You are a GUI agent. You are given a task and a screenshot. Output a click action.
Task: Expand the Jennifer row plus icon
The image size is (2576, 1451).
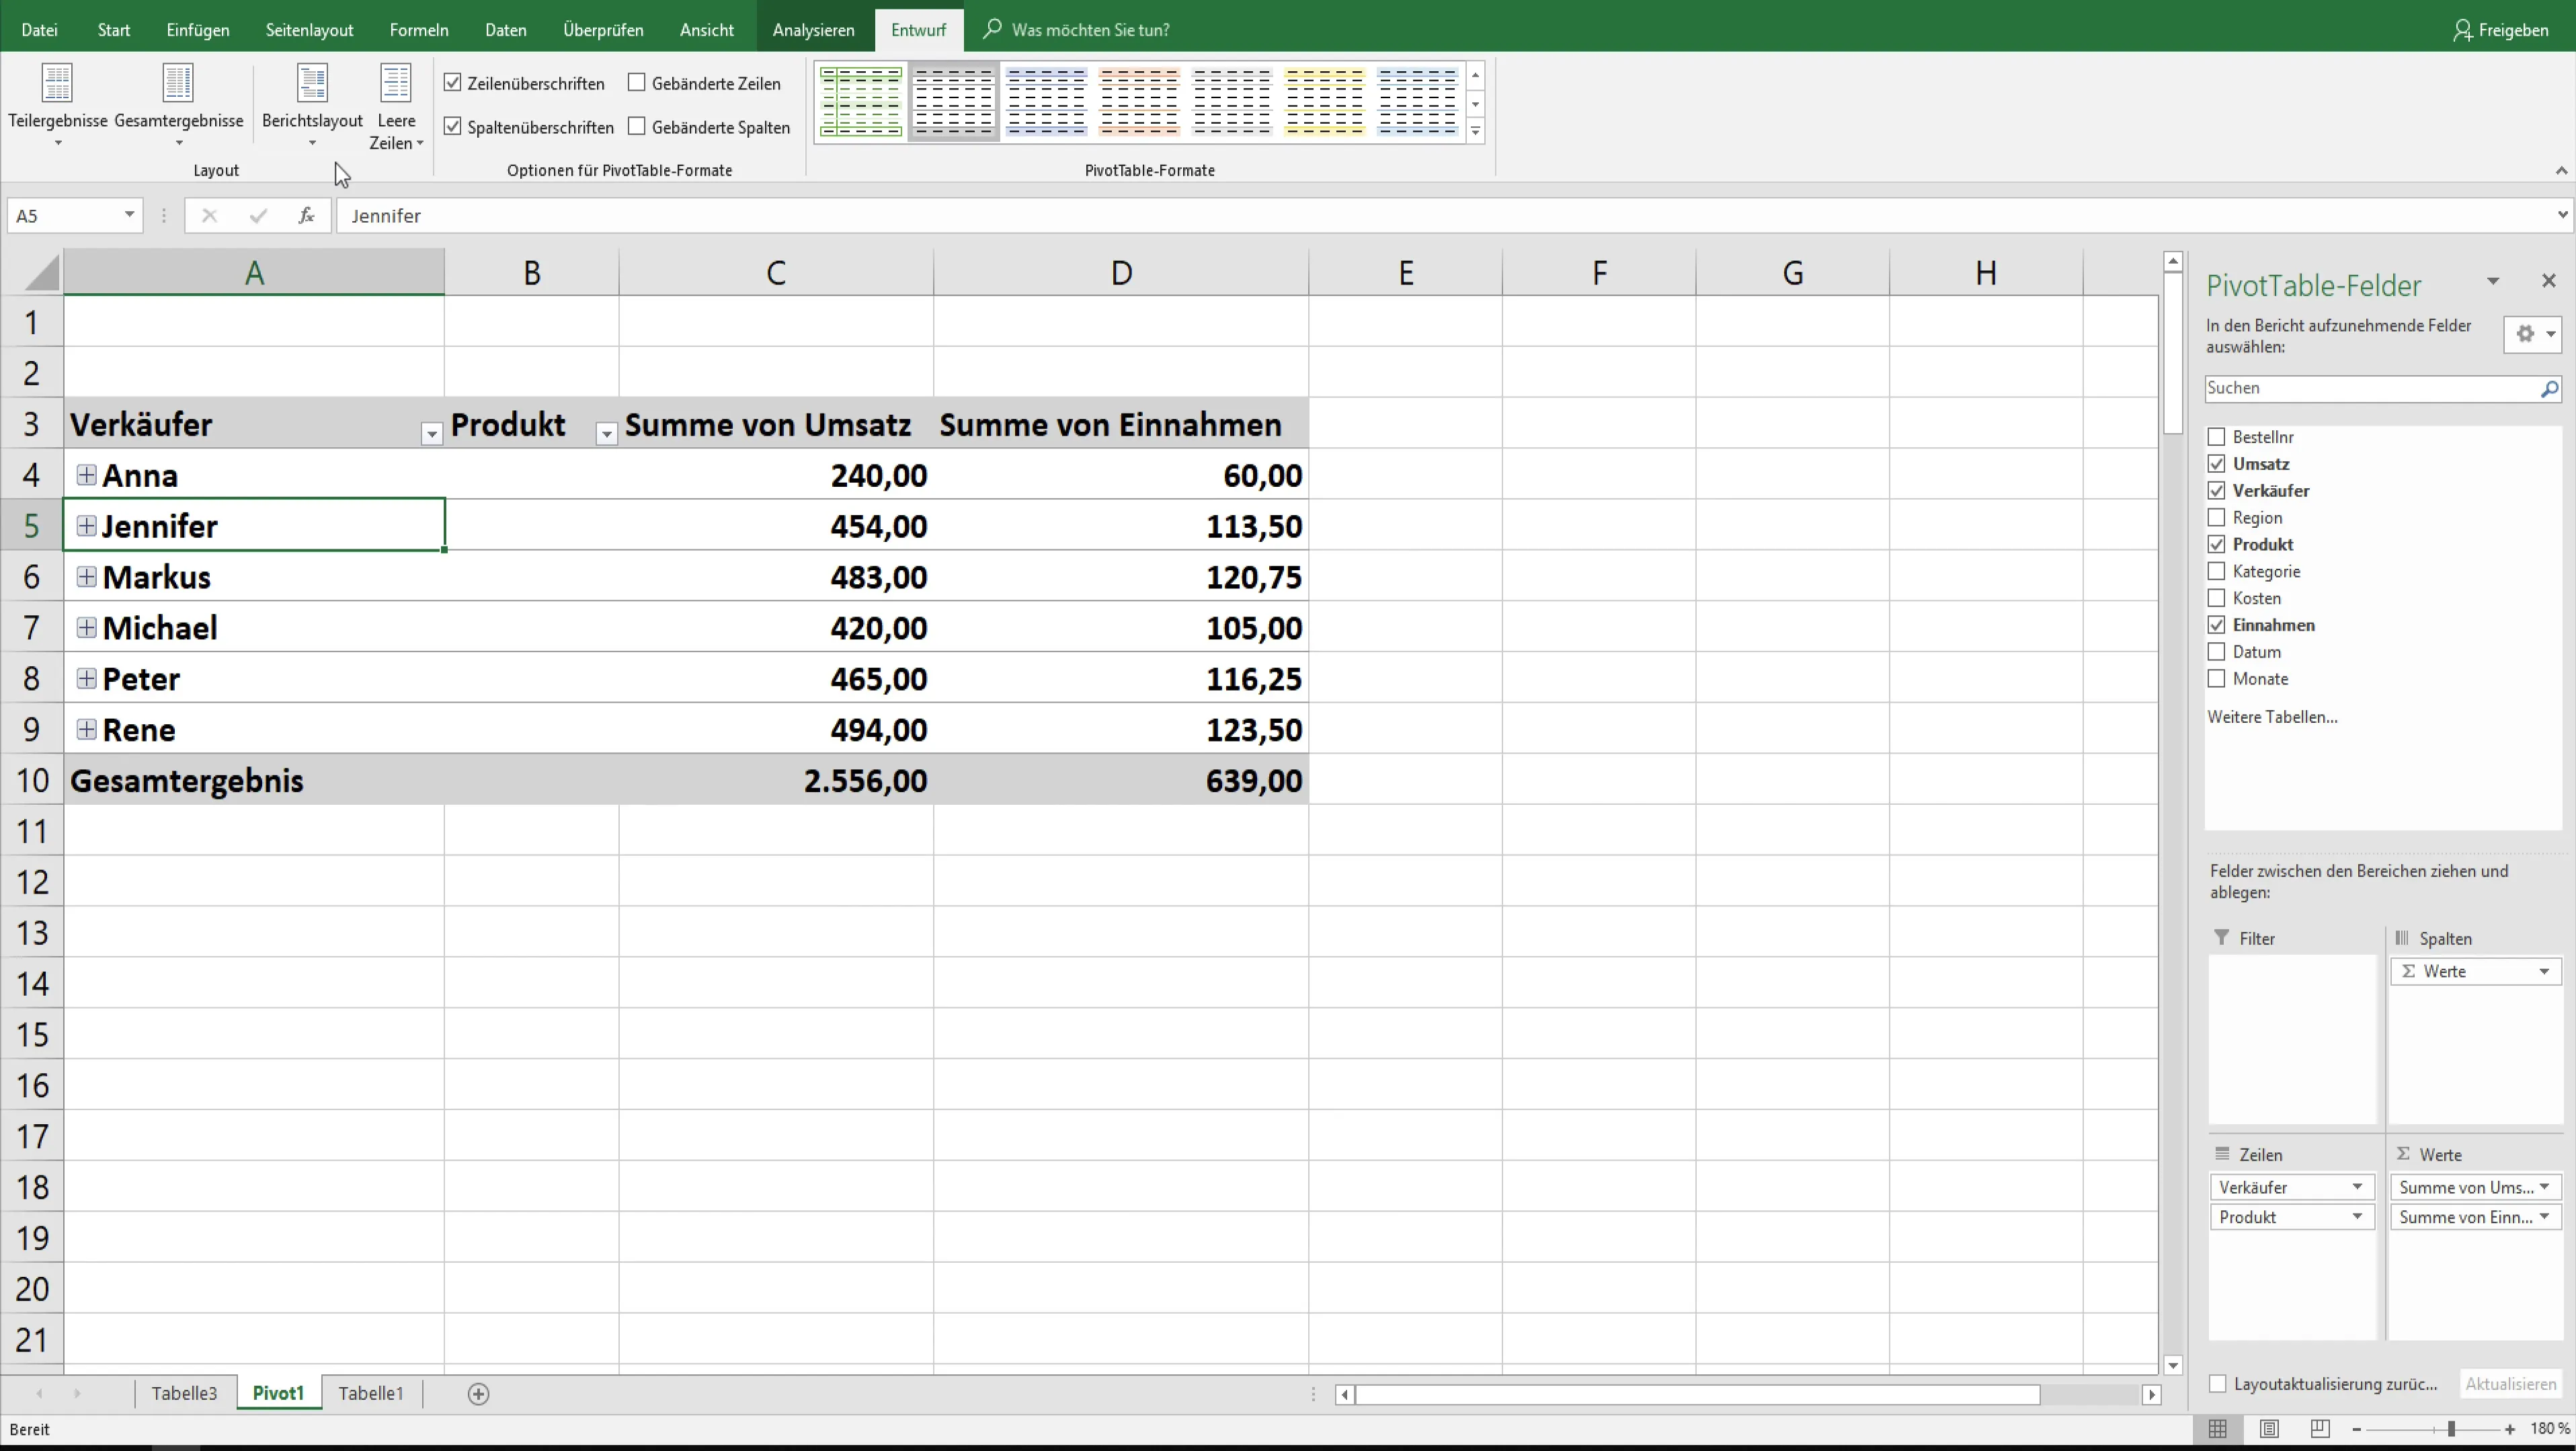click(x=86, y=526)
